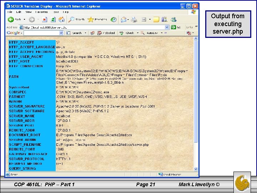Image resolution: width=257 pixels, height=193 pixels.
Task: Open the History clock icon
Action: pyautogui.click(x=114, y=20)
